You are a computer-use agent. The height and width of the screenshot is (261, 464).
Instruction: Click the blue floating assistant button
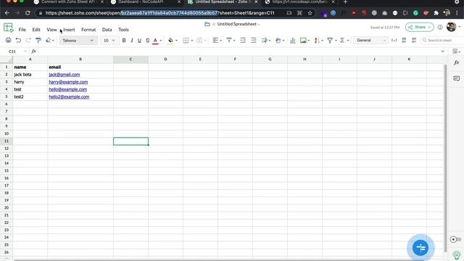coord(420,247)
